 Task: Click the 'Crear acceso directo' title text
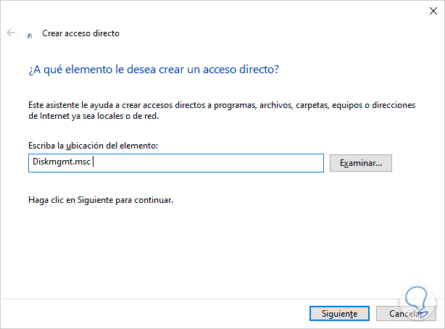[80, 33]
